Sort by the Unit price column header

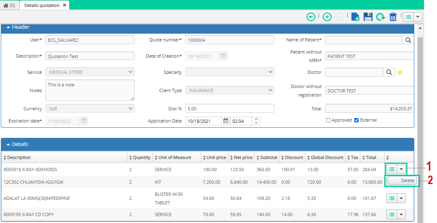tap(214, 157)
